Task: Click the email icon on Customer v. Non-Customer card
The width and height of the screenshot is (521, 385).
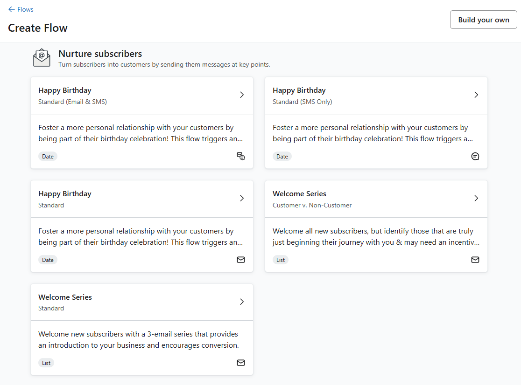Action: point(475,260)
